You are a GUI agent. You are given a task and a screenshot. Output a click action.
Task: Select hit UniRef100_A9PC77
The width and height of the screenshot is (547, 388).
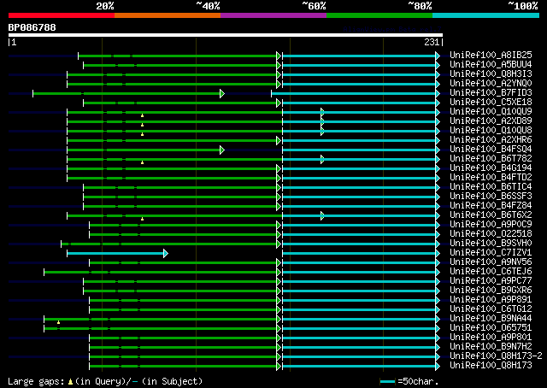pos(491,281)
